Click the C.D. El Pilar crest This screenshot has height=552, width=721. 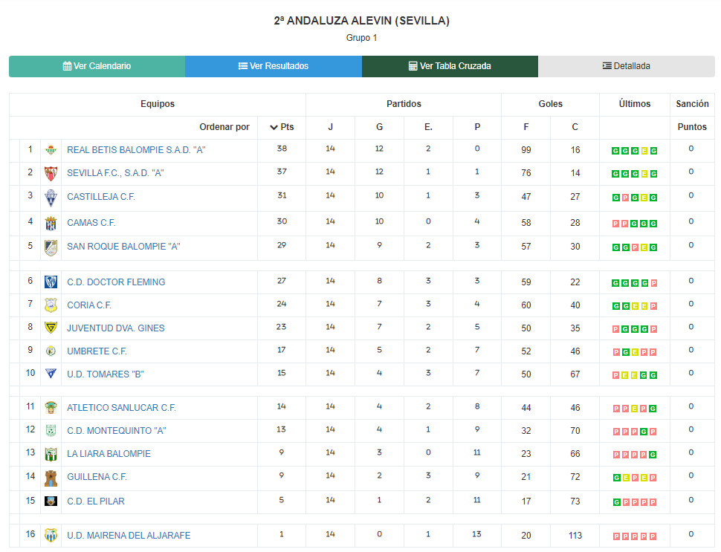point(51,501)
